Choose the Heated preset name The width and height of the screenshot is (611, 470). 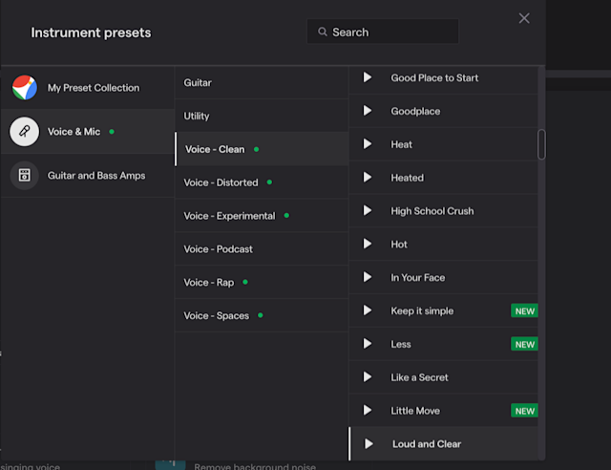tap(408, 178)
